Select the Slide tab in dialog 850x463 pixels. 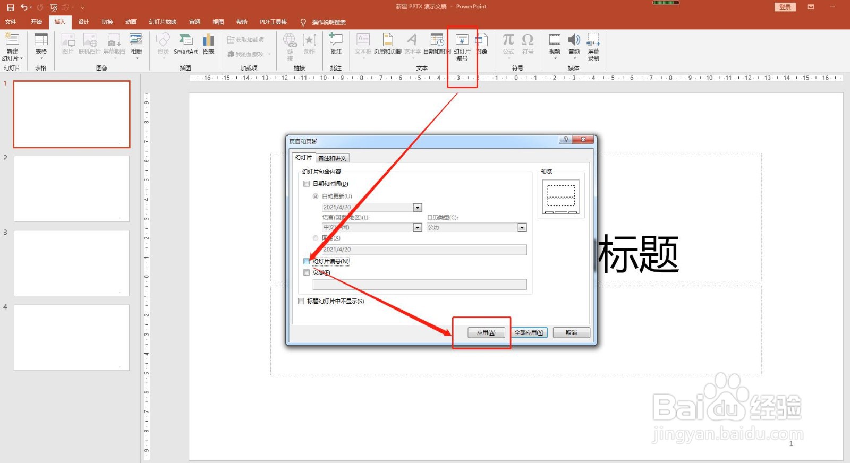coord(303,157)
